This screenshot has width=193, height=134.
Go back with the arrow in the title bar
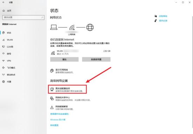(4, 2)
